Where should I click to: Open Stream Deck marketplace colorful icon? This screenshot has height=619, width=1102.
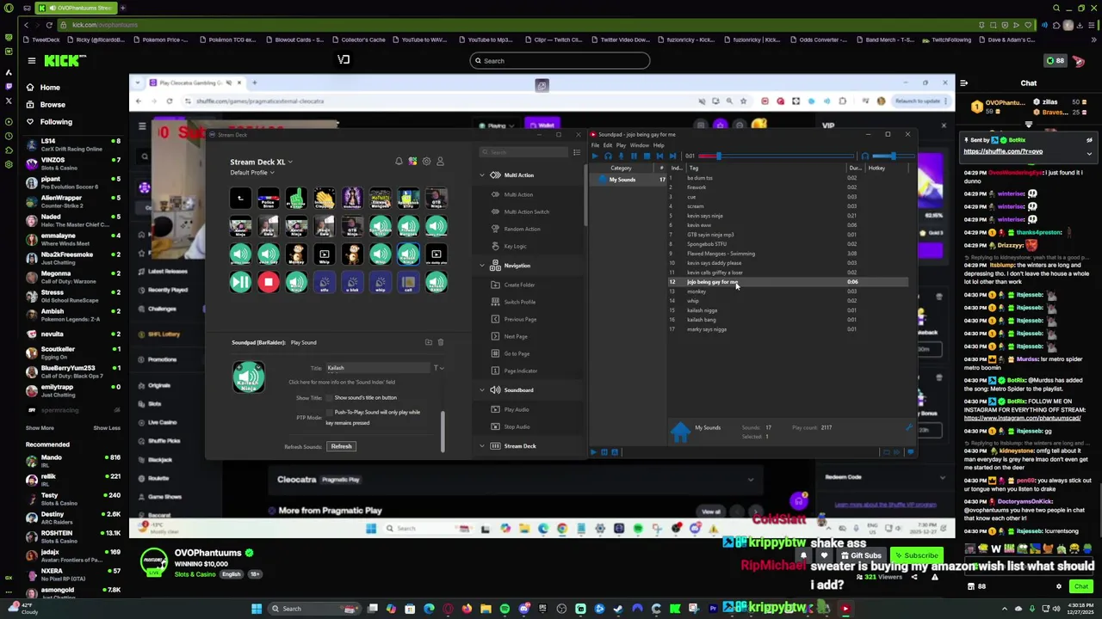click(x=412, y=162)
